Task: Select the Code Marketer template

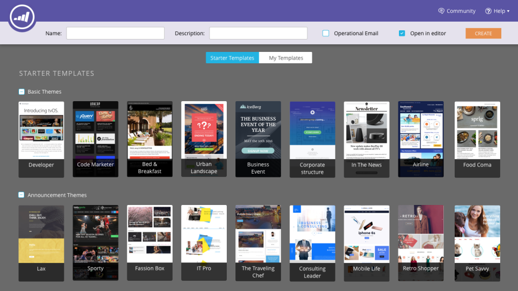Action: 95,139
